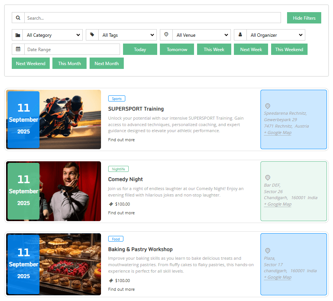The width and height of the screenshot is (333, 301).
Task: Click into the Search text field
Action: coord(152,18)
